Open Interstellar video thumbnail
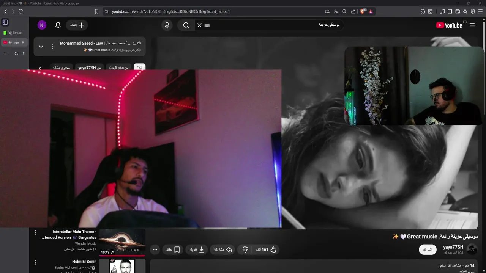The image size is (486, 273). [122, 243]
